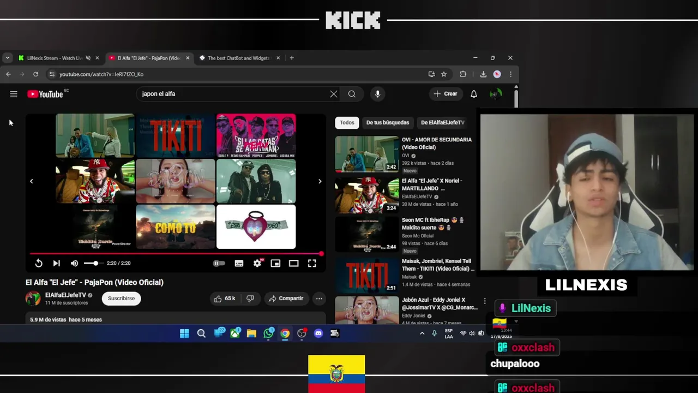Like the video with thumbs up
The width and height of the screenshot is (698, 393).
(x=225, y=299)
